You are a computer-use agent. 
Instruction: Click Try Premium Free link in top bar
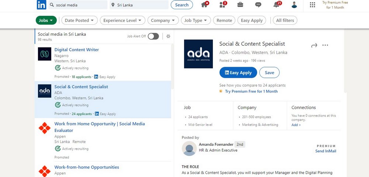coord(335,5)
